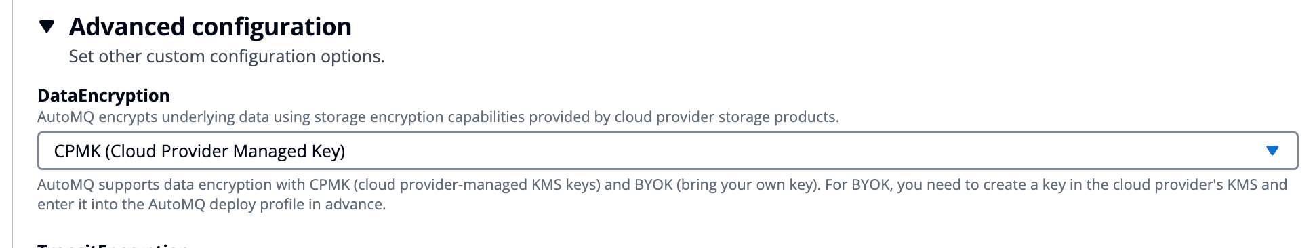Click the vertical divider line at left edge
1315x248 pixels.
[12, 124]
